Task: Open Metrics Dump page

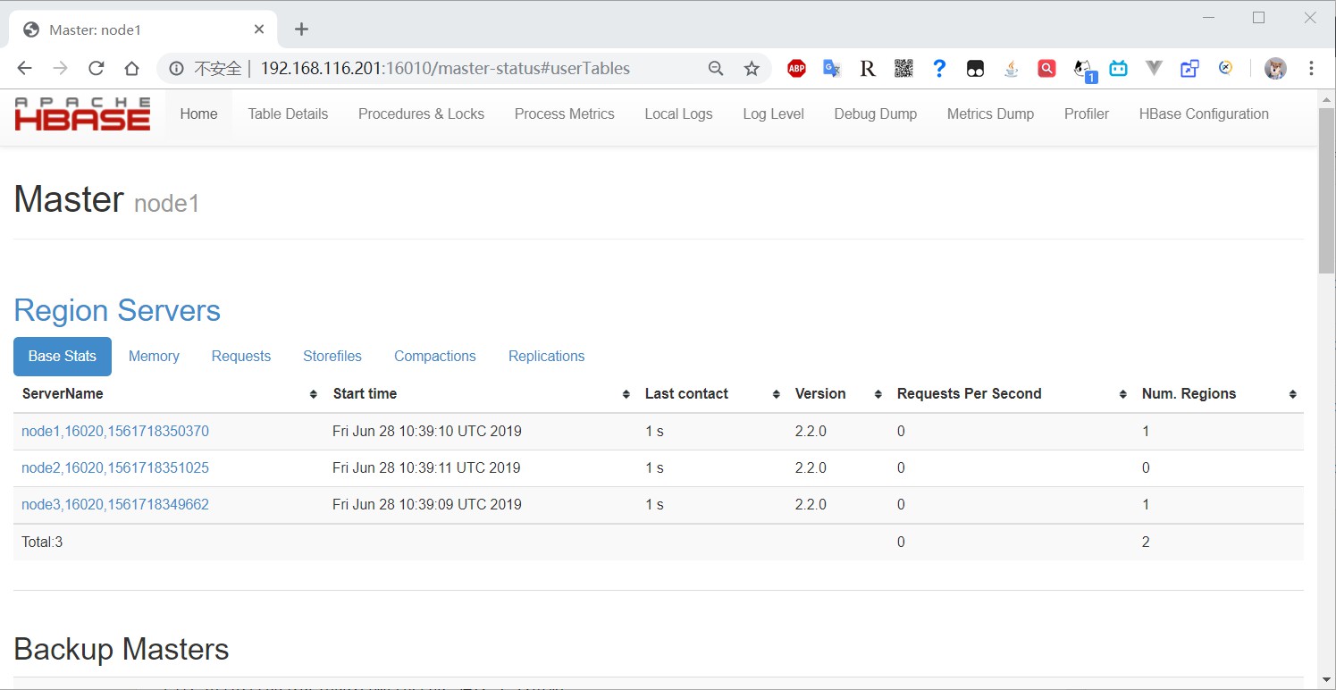Action: tap(990, 114)
